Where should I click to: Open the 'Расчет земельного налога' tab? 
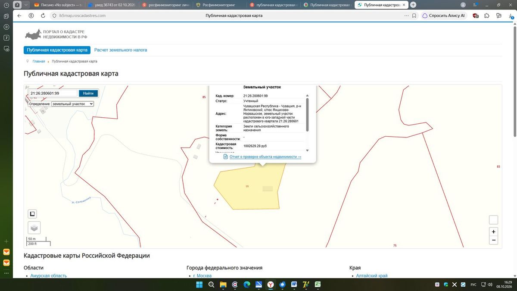pos(121,50)
